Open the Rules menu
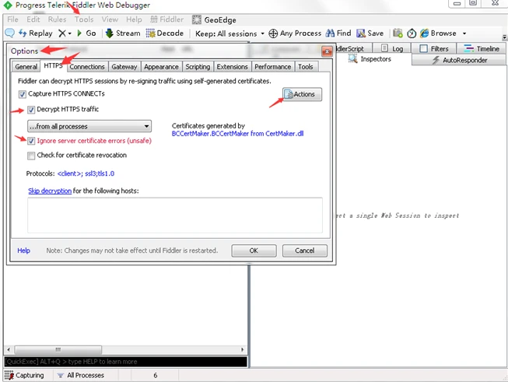508x382 pixels. coord(57,19)
